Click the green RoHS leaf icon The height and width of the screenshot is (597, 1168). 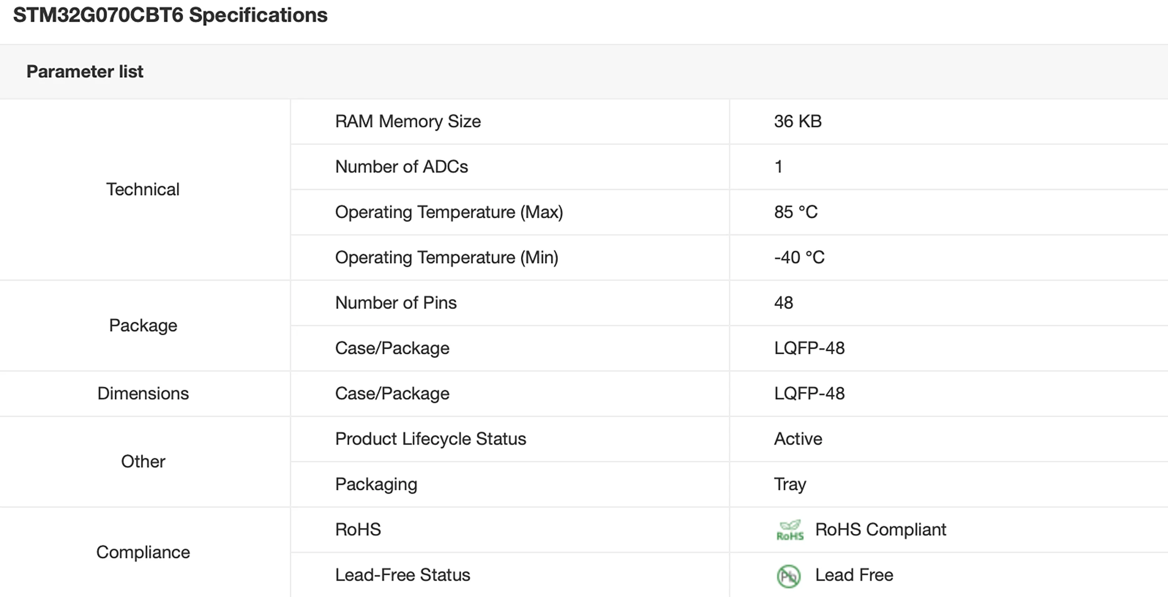coord(789,530)
